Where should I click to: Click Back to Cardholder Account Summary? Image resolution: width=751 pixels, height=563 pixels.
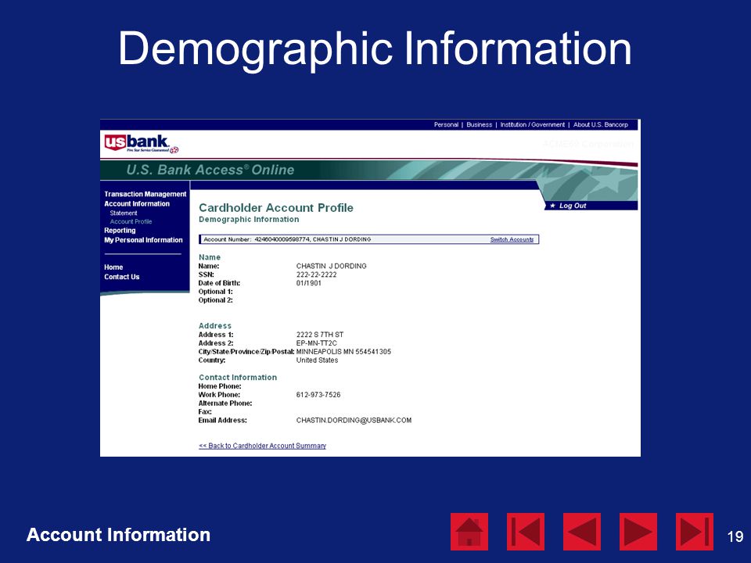263,446
